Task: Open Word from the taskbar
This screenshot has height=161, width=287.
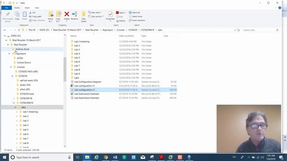Action: pos(115,157)
